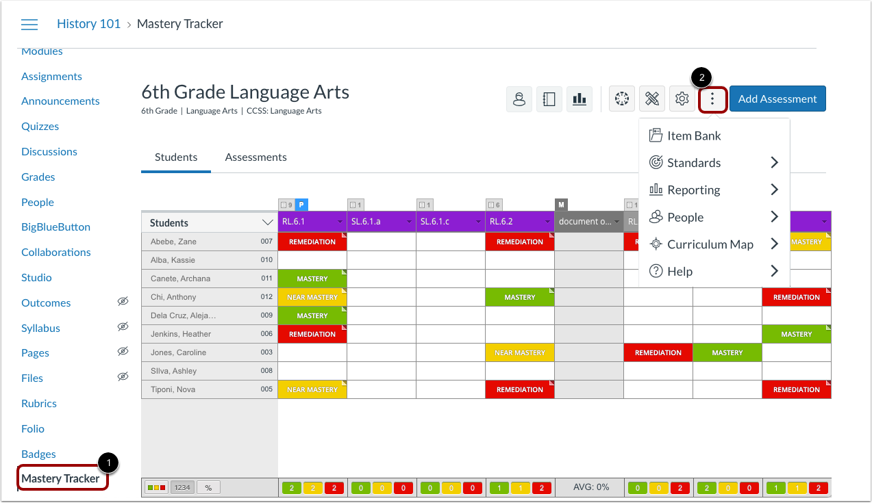Screen dimensions: 872x503
Task: Open the SL.6.1.c column dropdown arrow
Action: [x=478, y=222]
